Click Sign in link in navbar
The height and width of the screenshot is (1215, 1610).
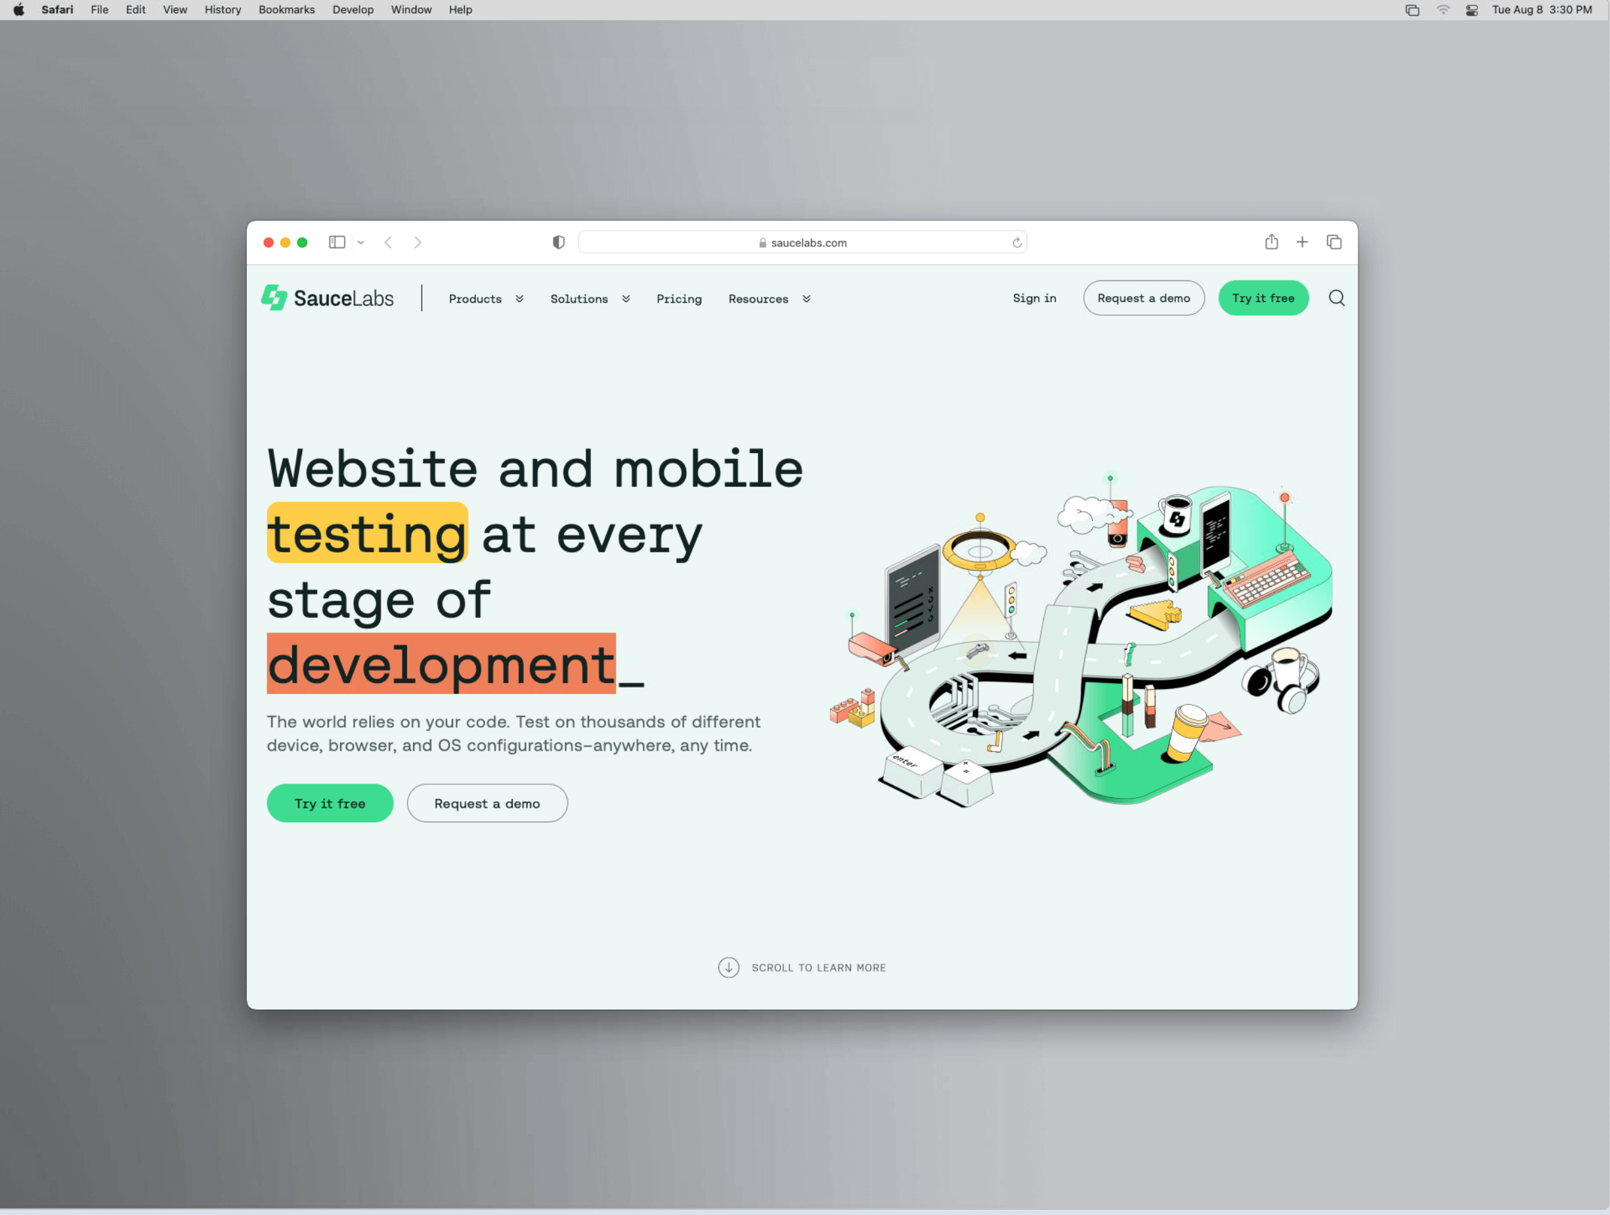pyautogui.click(x=1035, y=299)
